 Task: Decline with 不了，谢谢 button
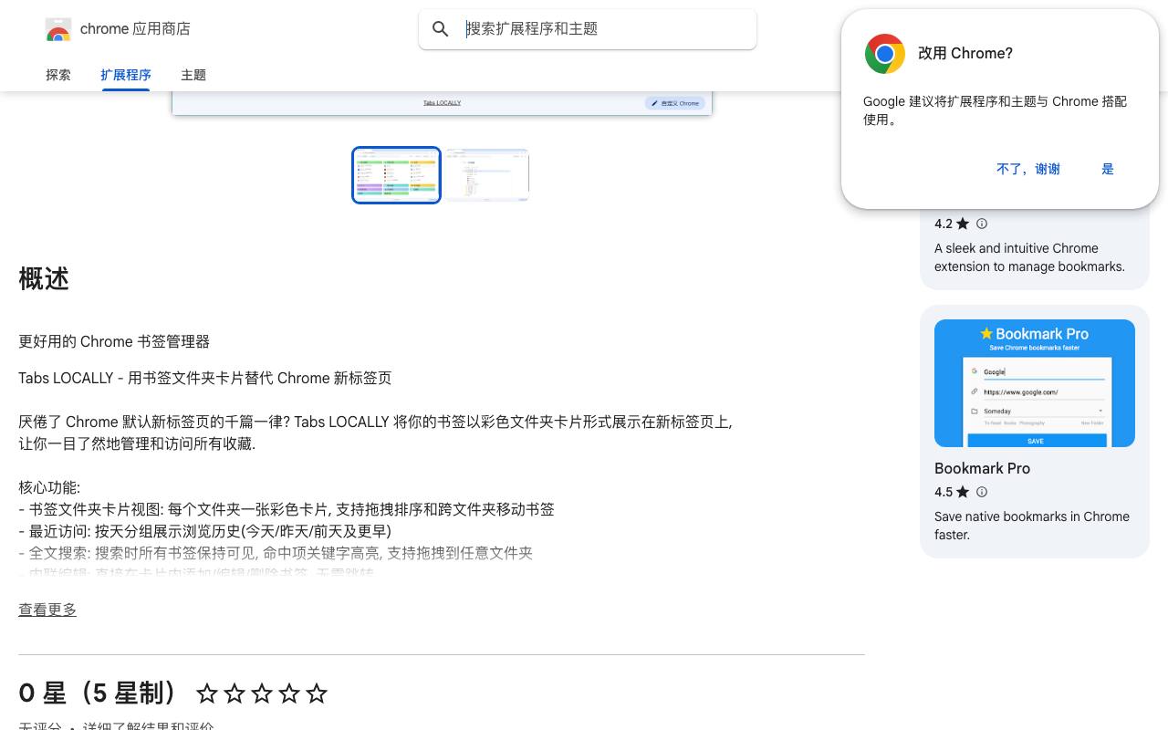tap(1028, 169)
